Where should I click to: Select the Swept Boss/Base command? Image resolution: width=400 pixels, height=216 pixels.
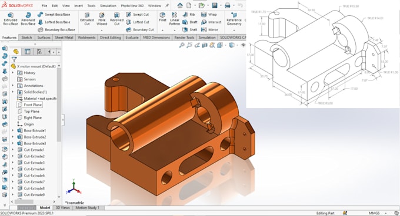tap(54, 15)
